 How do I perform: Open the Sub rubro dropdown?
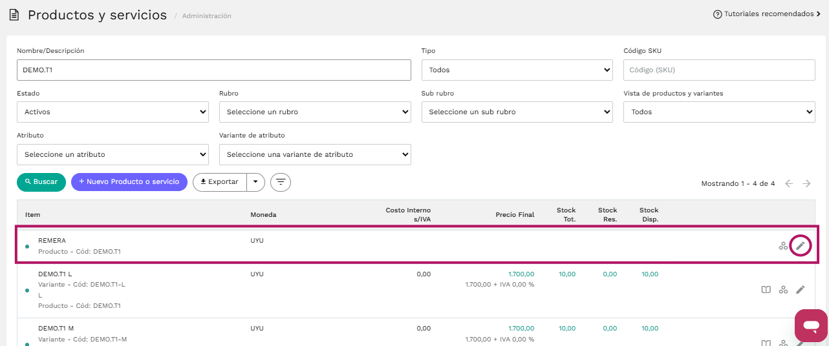click(517, 112)
